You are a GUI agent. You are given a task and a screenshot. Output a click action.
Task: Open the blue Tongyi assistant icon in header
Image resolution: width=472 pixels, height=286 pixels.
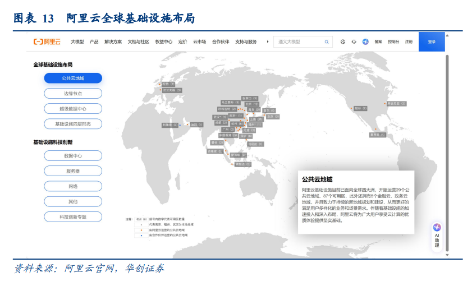point(365,41)
